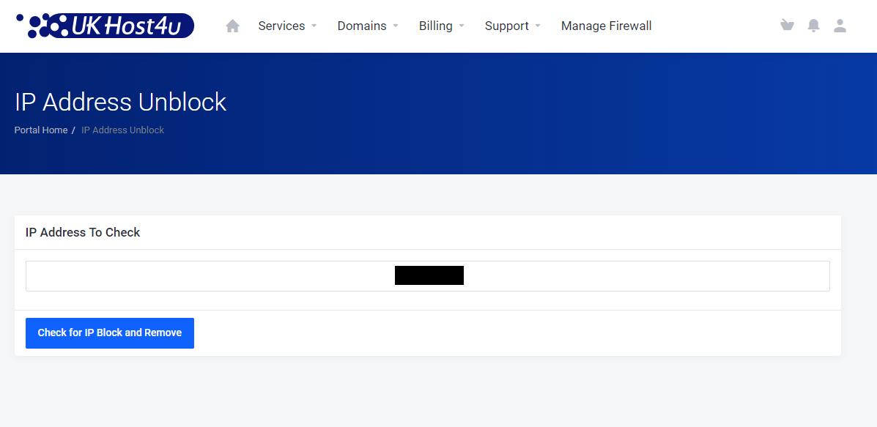Screen dimensions: 877x427
Task: Select the bell icon to view alerts
Action: tap(813, 25)
